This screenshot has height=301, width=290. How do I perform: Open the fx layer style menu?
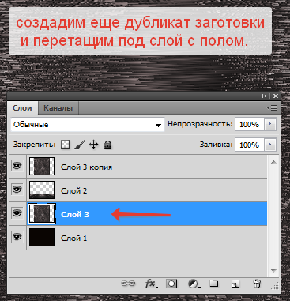[x=151, y=284]
